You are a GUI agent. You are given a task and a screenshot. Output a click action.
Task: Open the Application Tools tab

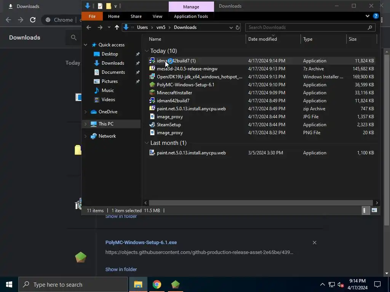point(191,16)
